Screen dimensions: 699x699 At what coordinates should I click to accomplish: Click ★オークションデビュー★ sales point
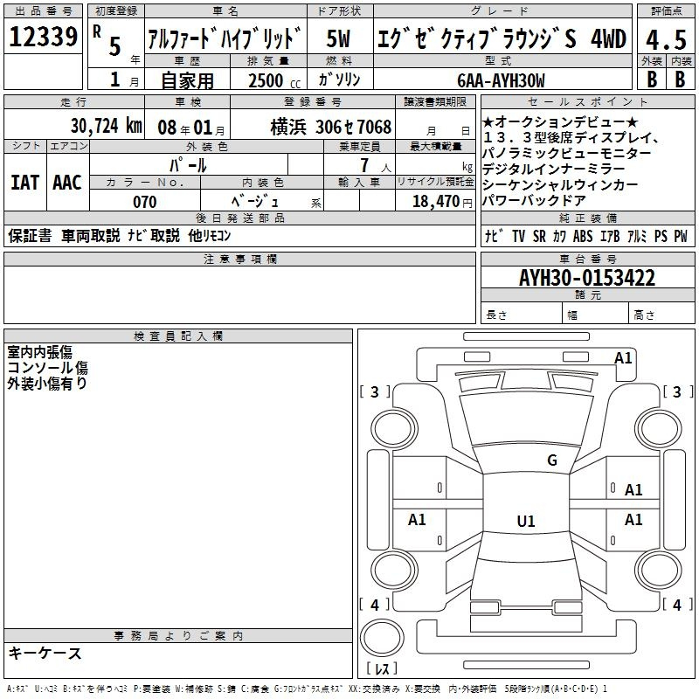pos(560,121)
